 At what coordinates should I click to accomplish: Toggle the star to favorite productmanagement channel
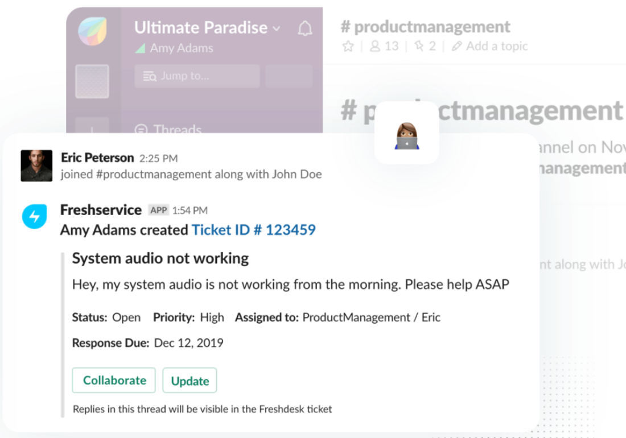click(x=348, y=46)
